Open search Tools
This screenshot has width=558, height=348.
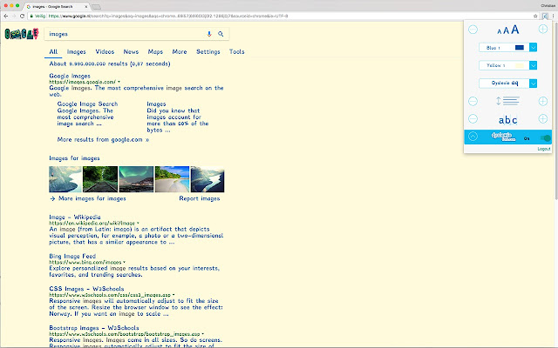(236, 52)
